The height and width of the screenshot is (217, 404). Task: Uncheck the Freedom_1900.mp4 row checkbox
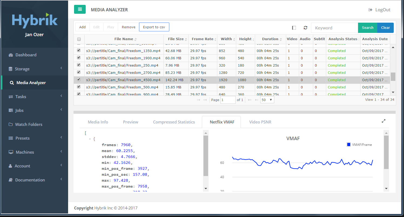79,58
